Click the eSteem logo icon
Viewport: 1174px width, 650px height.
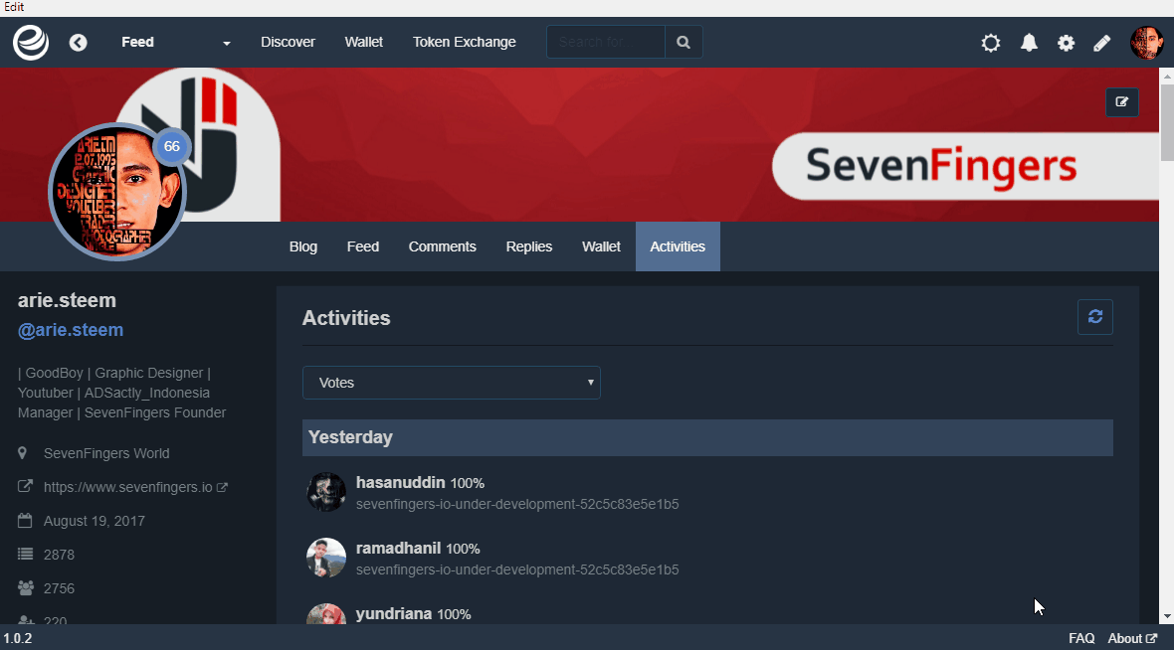pos(31,42)
